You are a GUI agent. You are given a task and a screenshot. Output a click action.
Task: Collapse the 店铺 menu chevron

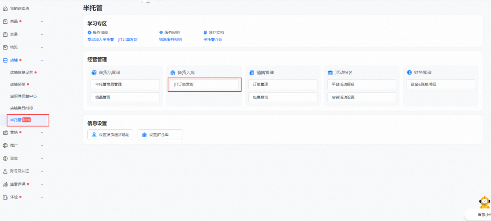[x=42, y=60]
